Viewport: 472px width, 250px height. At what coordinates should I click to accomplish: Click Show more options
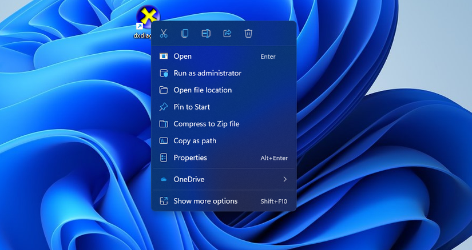[x=224, y=201]
